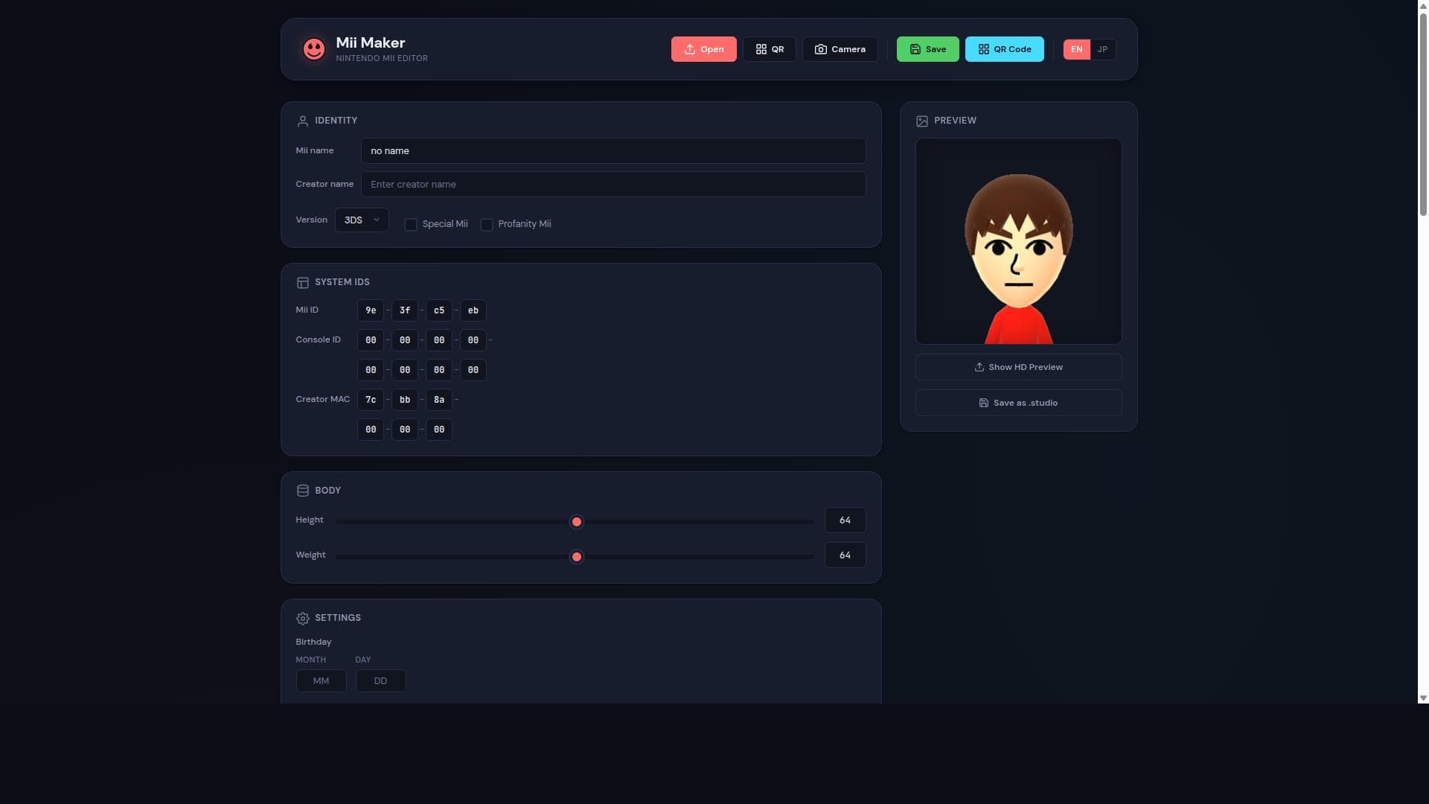1429x804 pixels.
Task: Click the Height slider handle
Action: point(576,522)
